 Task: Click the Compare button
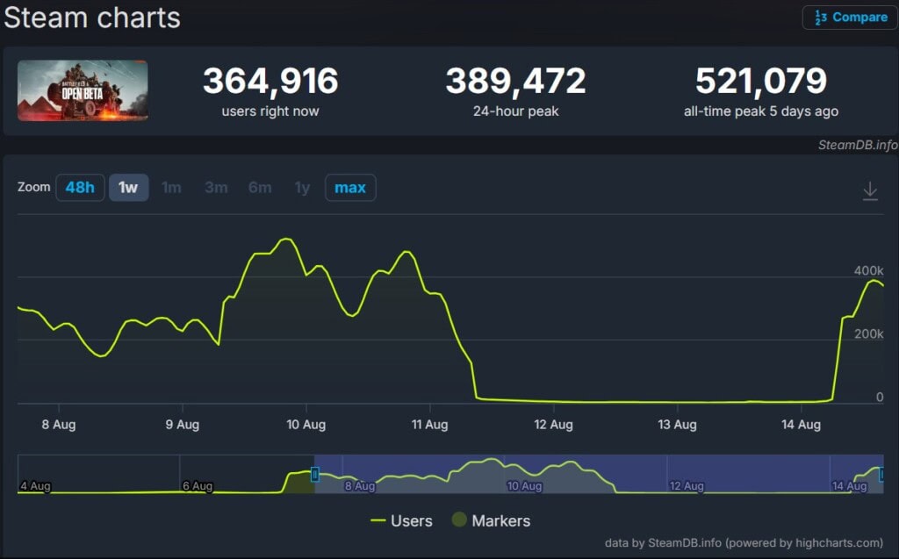[850, 18]
